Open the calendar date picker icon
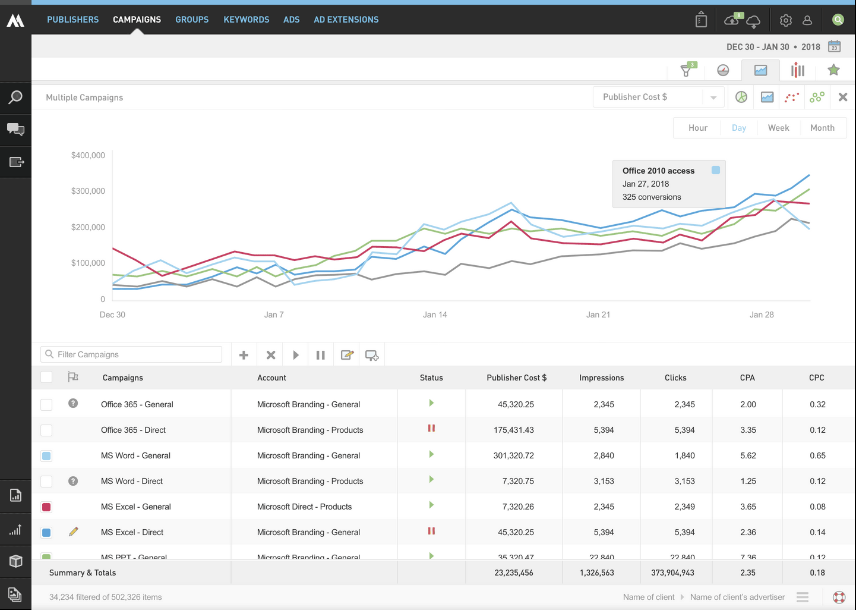856x610 pixels. click(835, 46)
